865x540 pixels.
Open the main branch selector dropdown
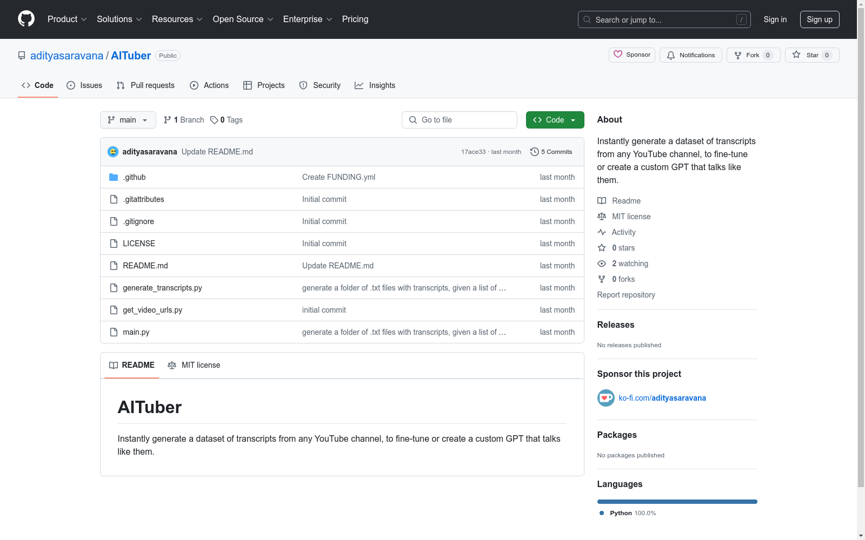(128, 120)
